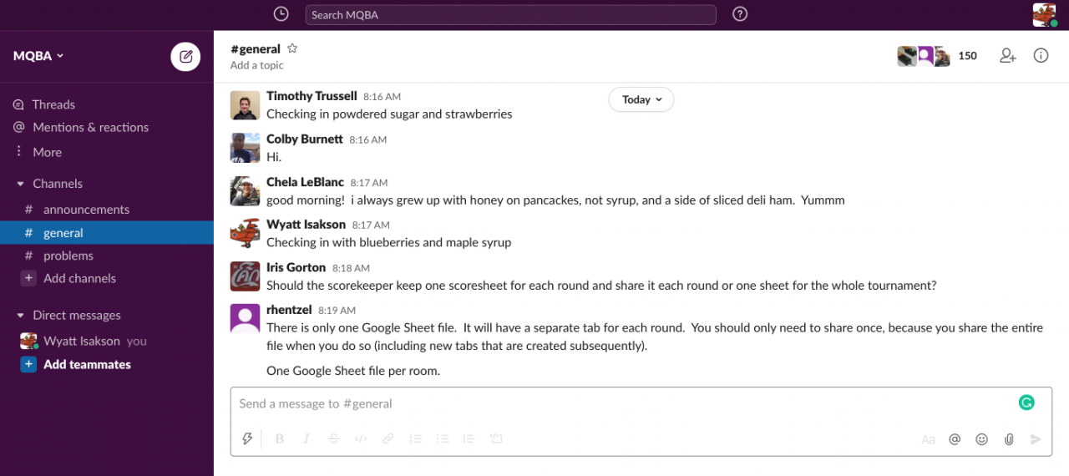Image resolution: width=1069 pixels, height=476 pixels.
Task: Click the compose new message icon
Action: point(185,57)
